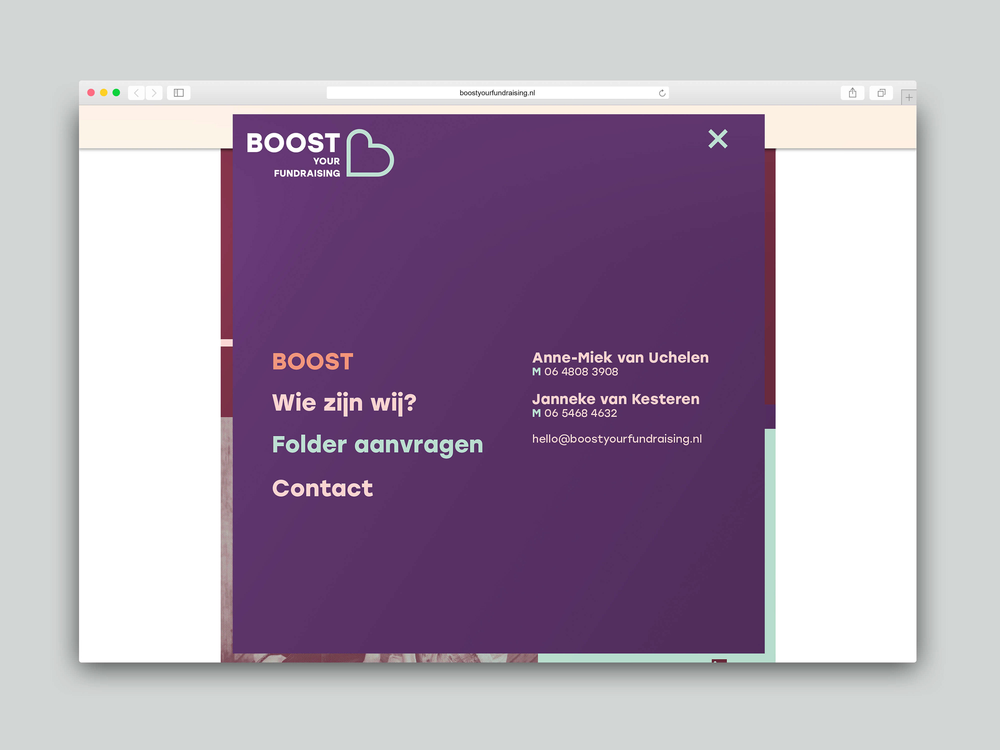Viewport: 1000px width, 750px height.
Task: Click the Boost heart logo
Action: pos(369,153)
